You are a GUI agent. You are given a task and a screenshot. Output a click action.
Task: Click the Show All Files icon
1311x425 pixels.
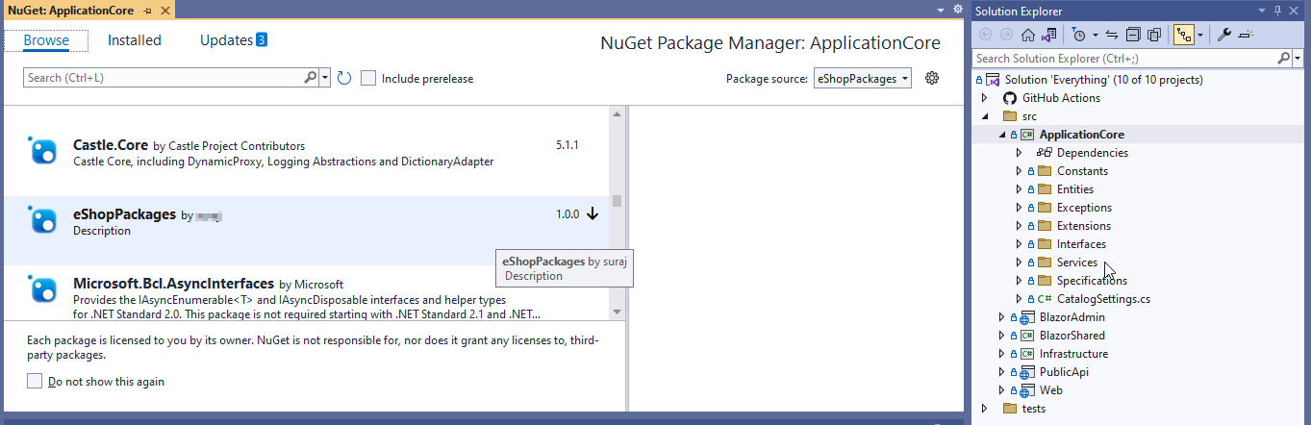1154,35
